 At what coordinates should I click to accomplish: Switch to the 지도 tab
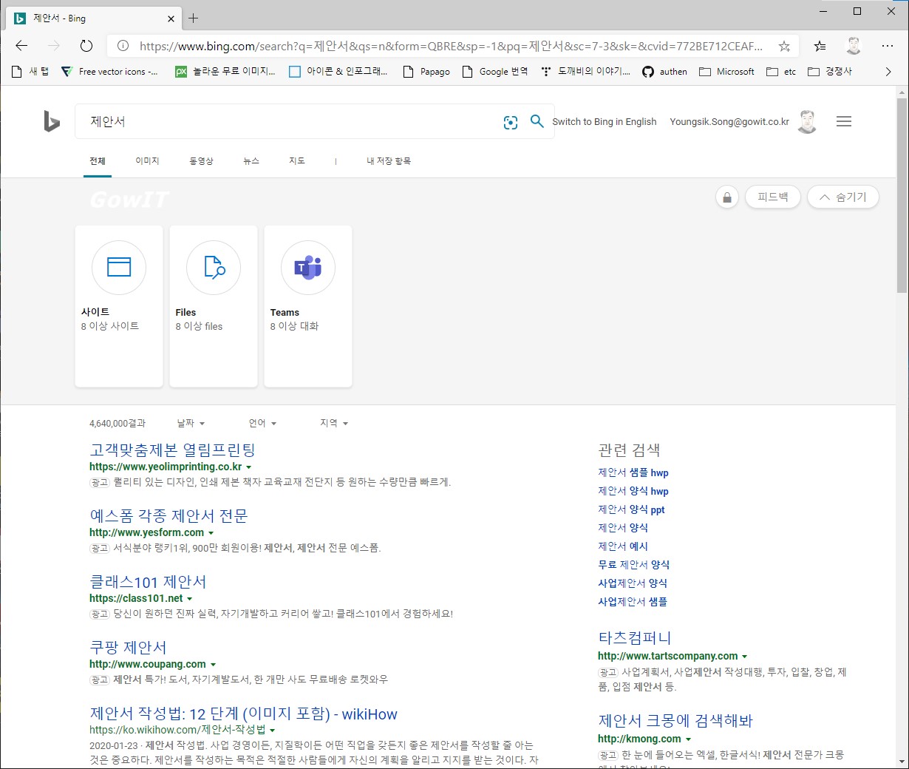296,160
